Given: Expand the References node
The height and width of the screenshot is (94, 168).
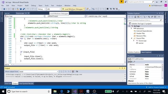Looking at the screenshot, I should click(132, 28).
